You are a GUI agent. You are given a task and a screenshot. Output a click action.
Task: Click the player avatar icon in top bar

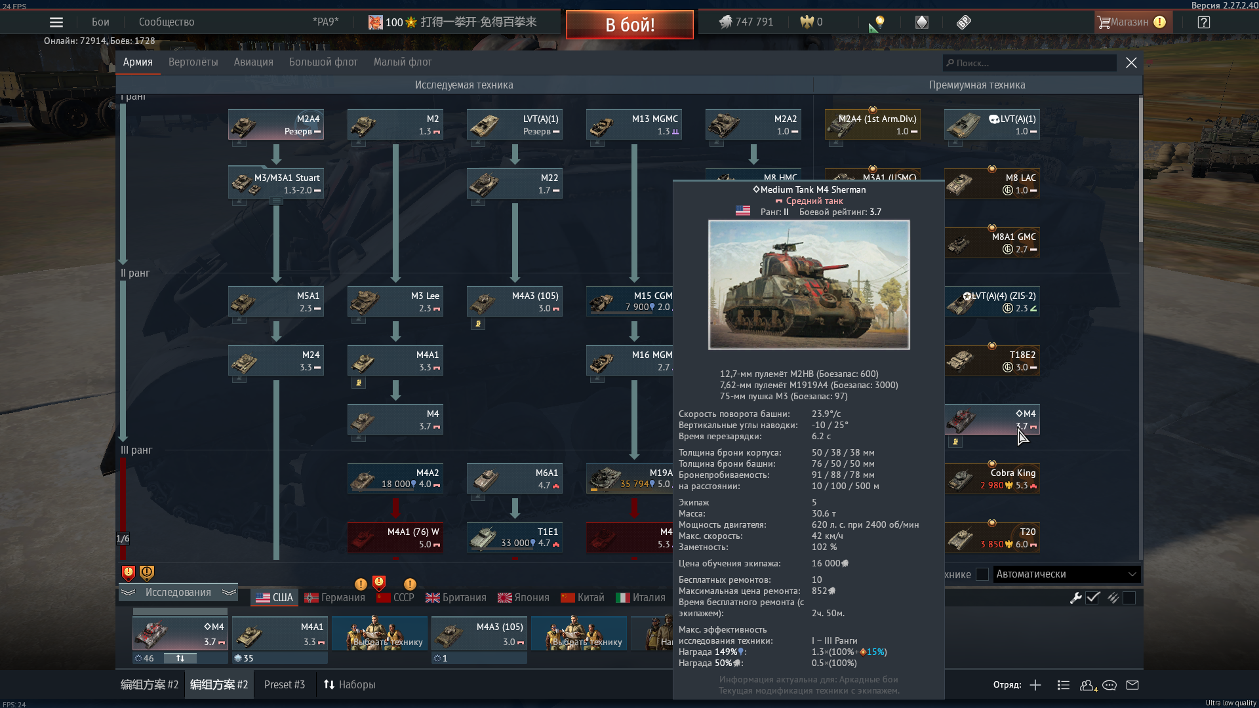pos(375,22)
